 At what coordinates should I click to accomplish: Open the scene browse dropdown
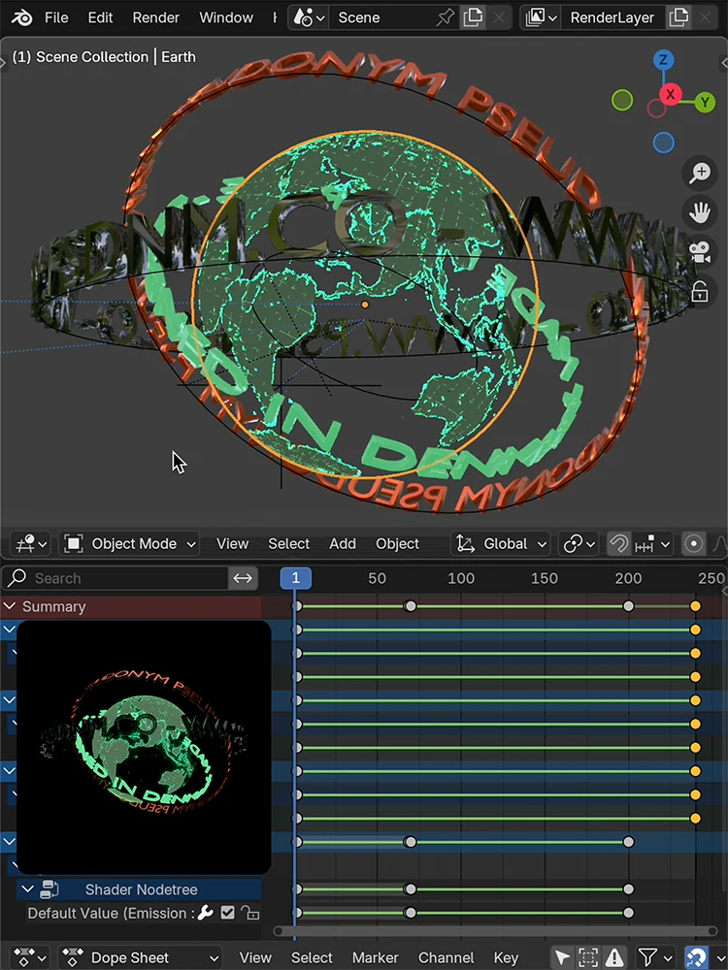coord(309,17)
